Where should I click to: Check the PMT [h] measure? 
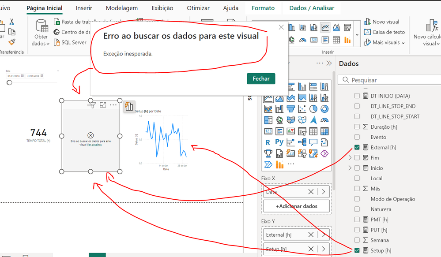[357, 220]
